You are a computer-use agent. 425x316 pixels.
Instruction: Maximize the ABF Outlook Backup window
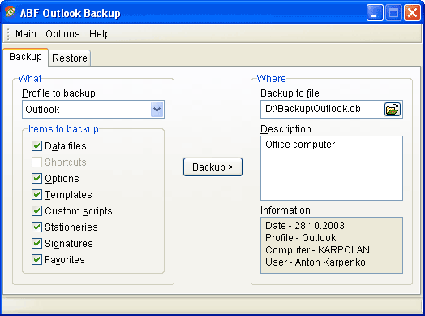pos(393,12)
